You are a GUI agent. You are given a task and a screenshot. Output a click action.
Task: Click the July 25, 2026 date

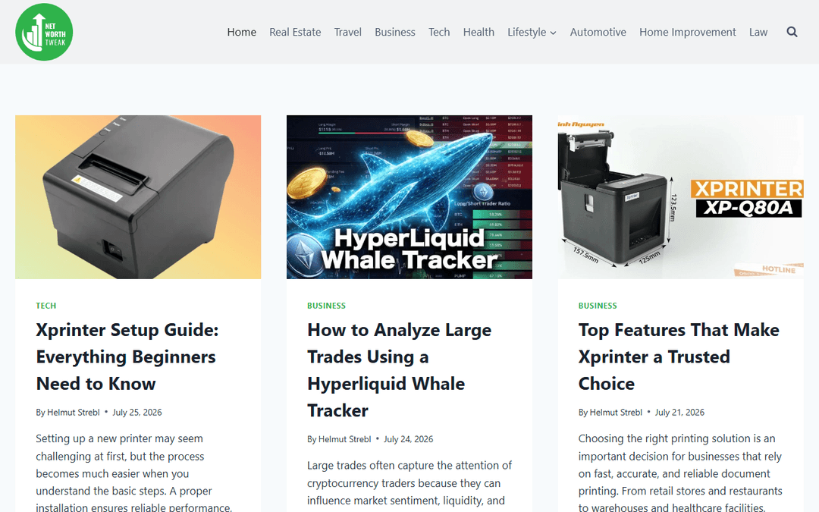point(137,412)
